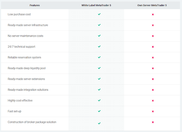The height and width of the screenshot is (132, 182).
Task: Click the White Label MetaTrader 5 header
Action: point(96,5)
